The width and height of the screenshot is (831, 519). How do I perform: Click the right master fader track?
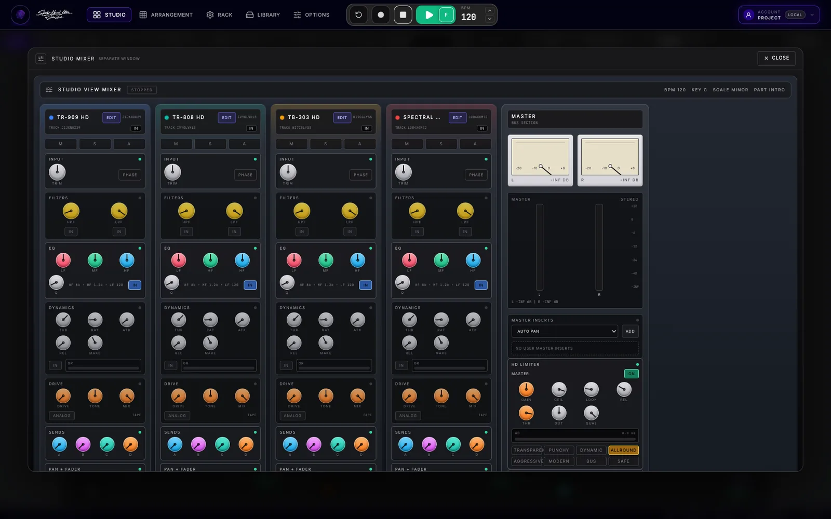pyautogui.click(x=599, y=247)
